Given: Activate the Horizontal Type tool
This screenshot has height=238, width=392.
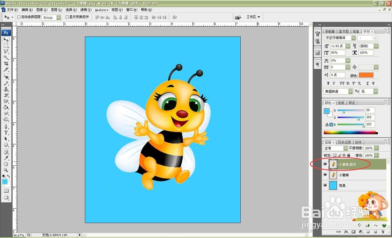Looking at the screenshot, I should pos(6,133).
